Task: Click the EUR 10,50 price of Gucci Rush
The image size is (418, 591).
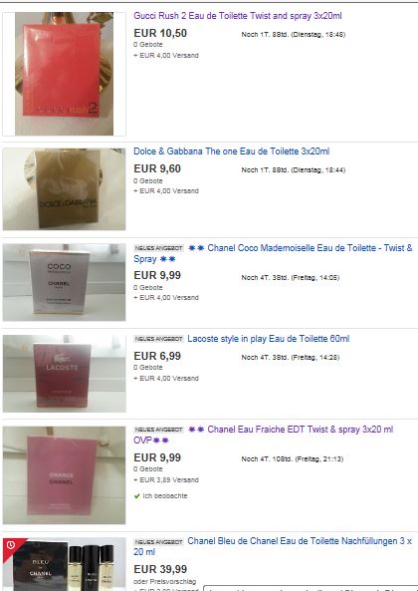Action: [x=160, y=33]
